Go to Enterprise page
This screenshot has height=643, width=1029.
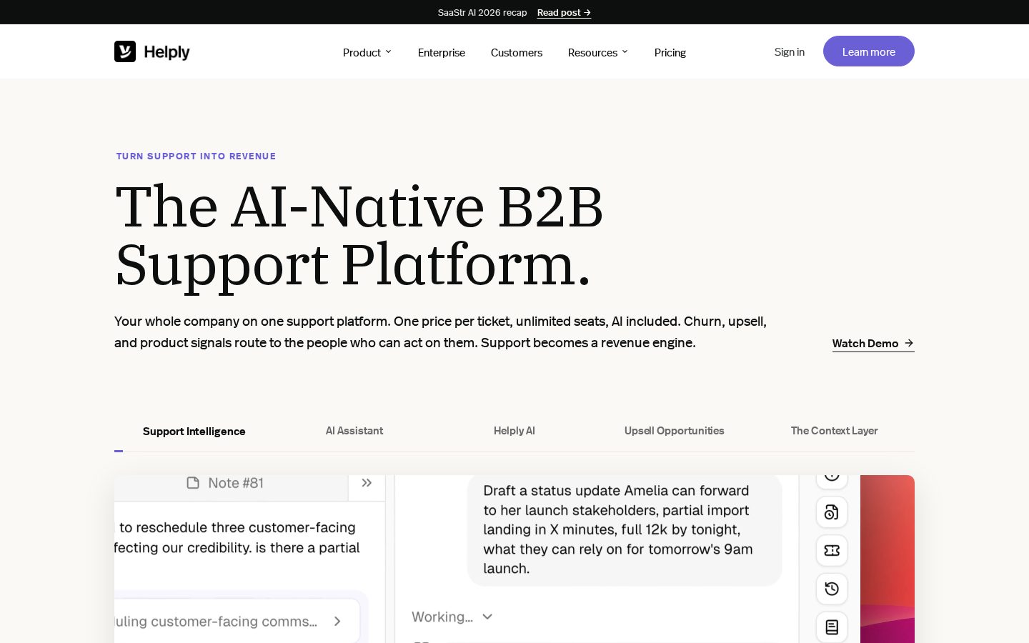(x=442, y=52)
